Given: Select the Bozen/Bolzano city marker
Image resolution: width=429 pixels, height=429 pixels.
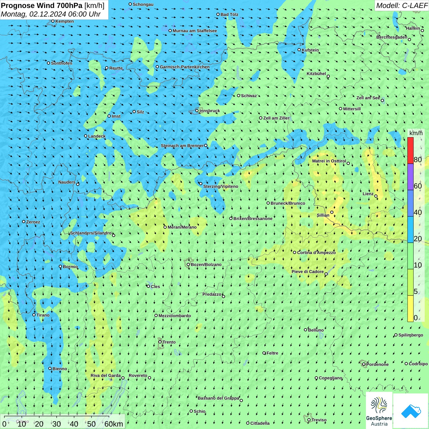Looking at the screenshot, I should pyautogui.click(x=188, y=264).
